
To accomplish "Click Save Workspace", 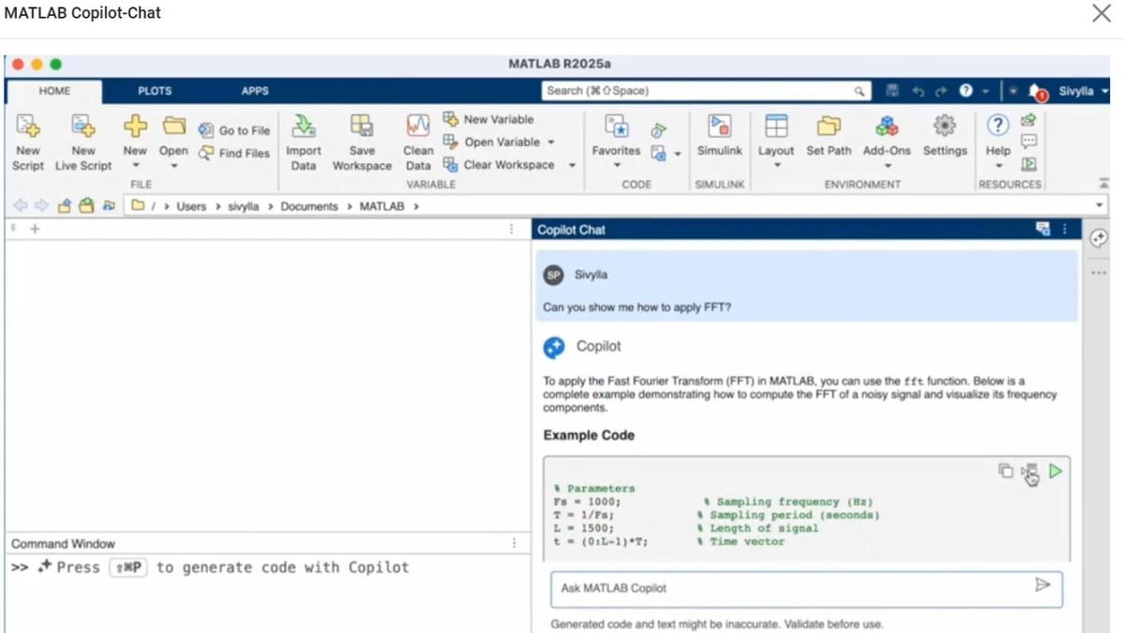I will 362,143.
